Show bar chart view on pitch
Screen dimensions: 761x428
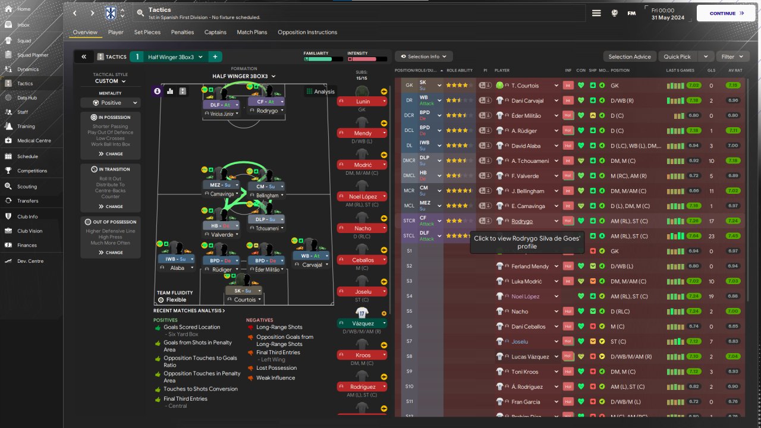click(x=170, y=91)
